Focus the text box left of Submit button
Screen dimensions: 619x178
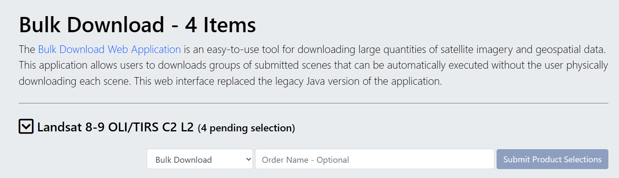click(x=374, y=159)
